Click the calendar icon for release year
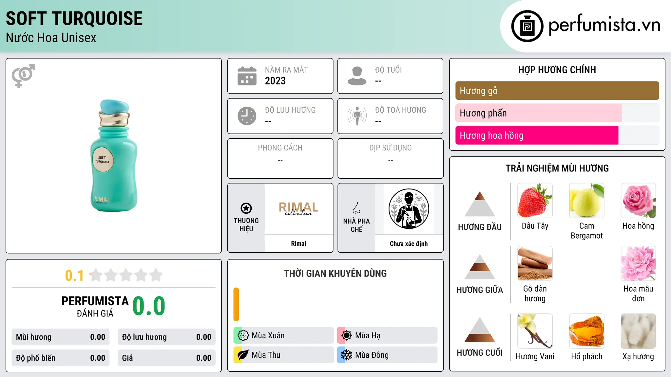 (x=247, y=76)
